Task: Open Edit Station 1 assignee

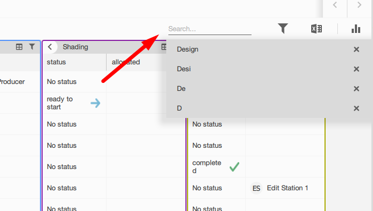Action: 287,188
